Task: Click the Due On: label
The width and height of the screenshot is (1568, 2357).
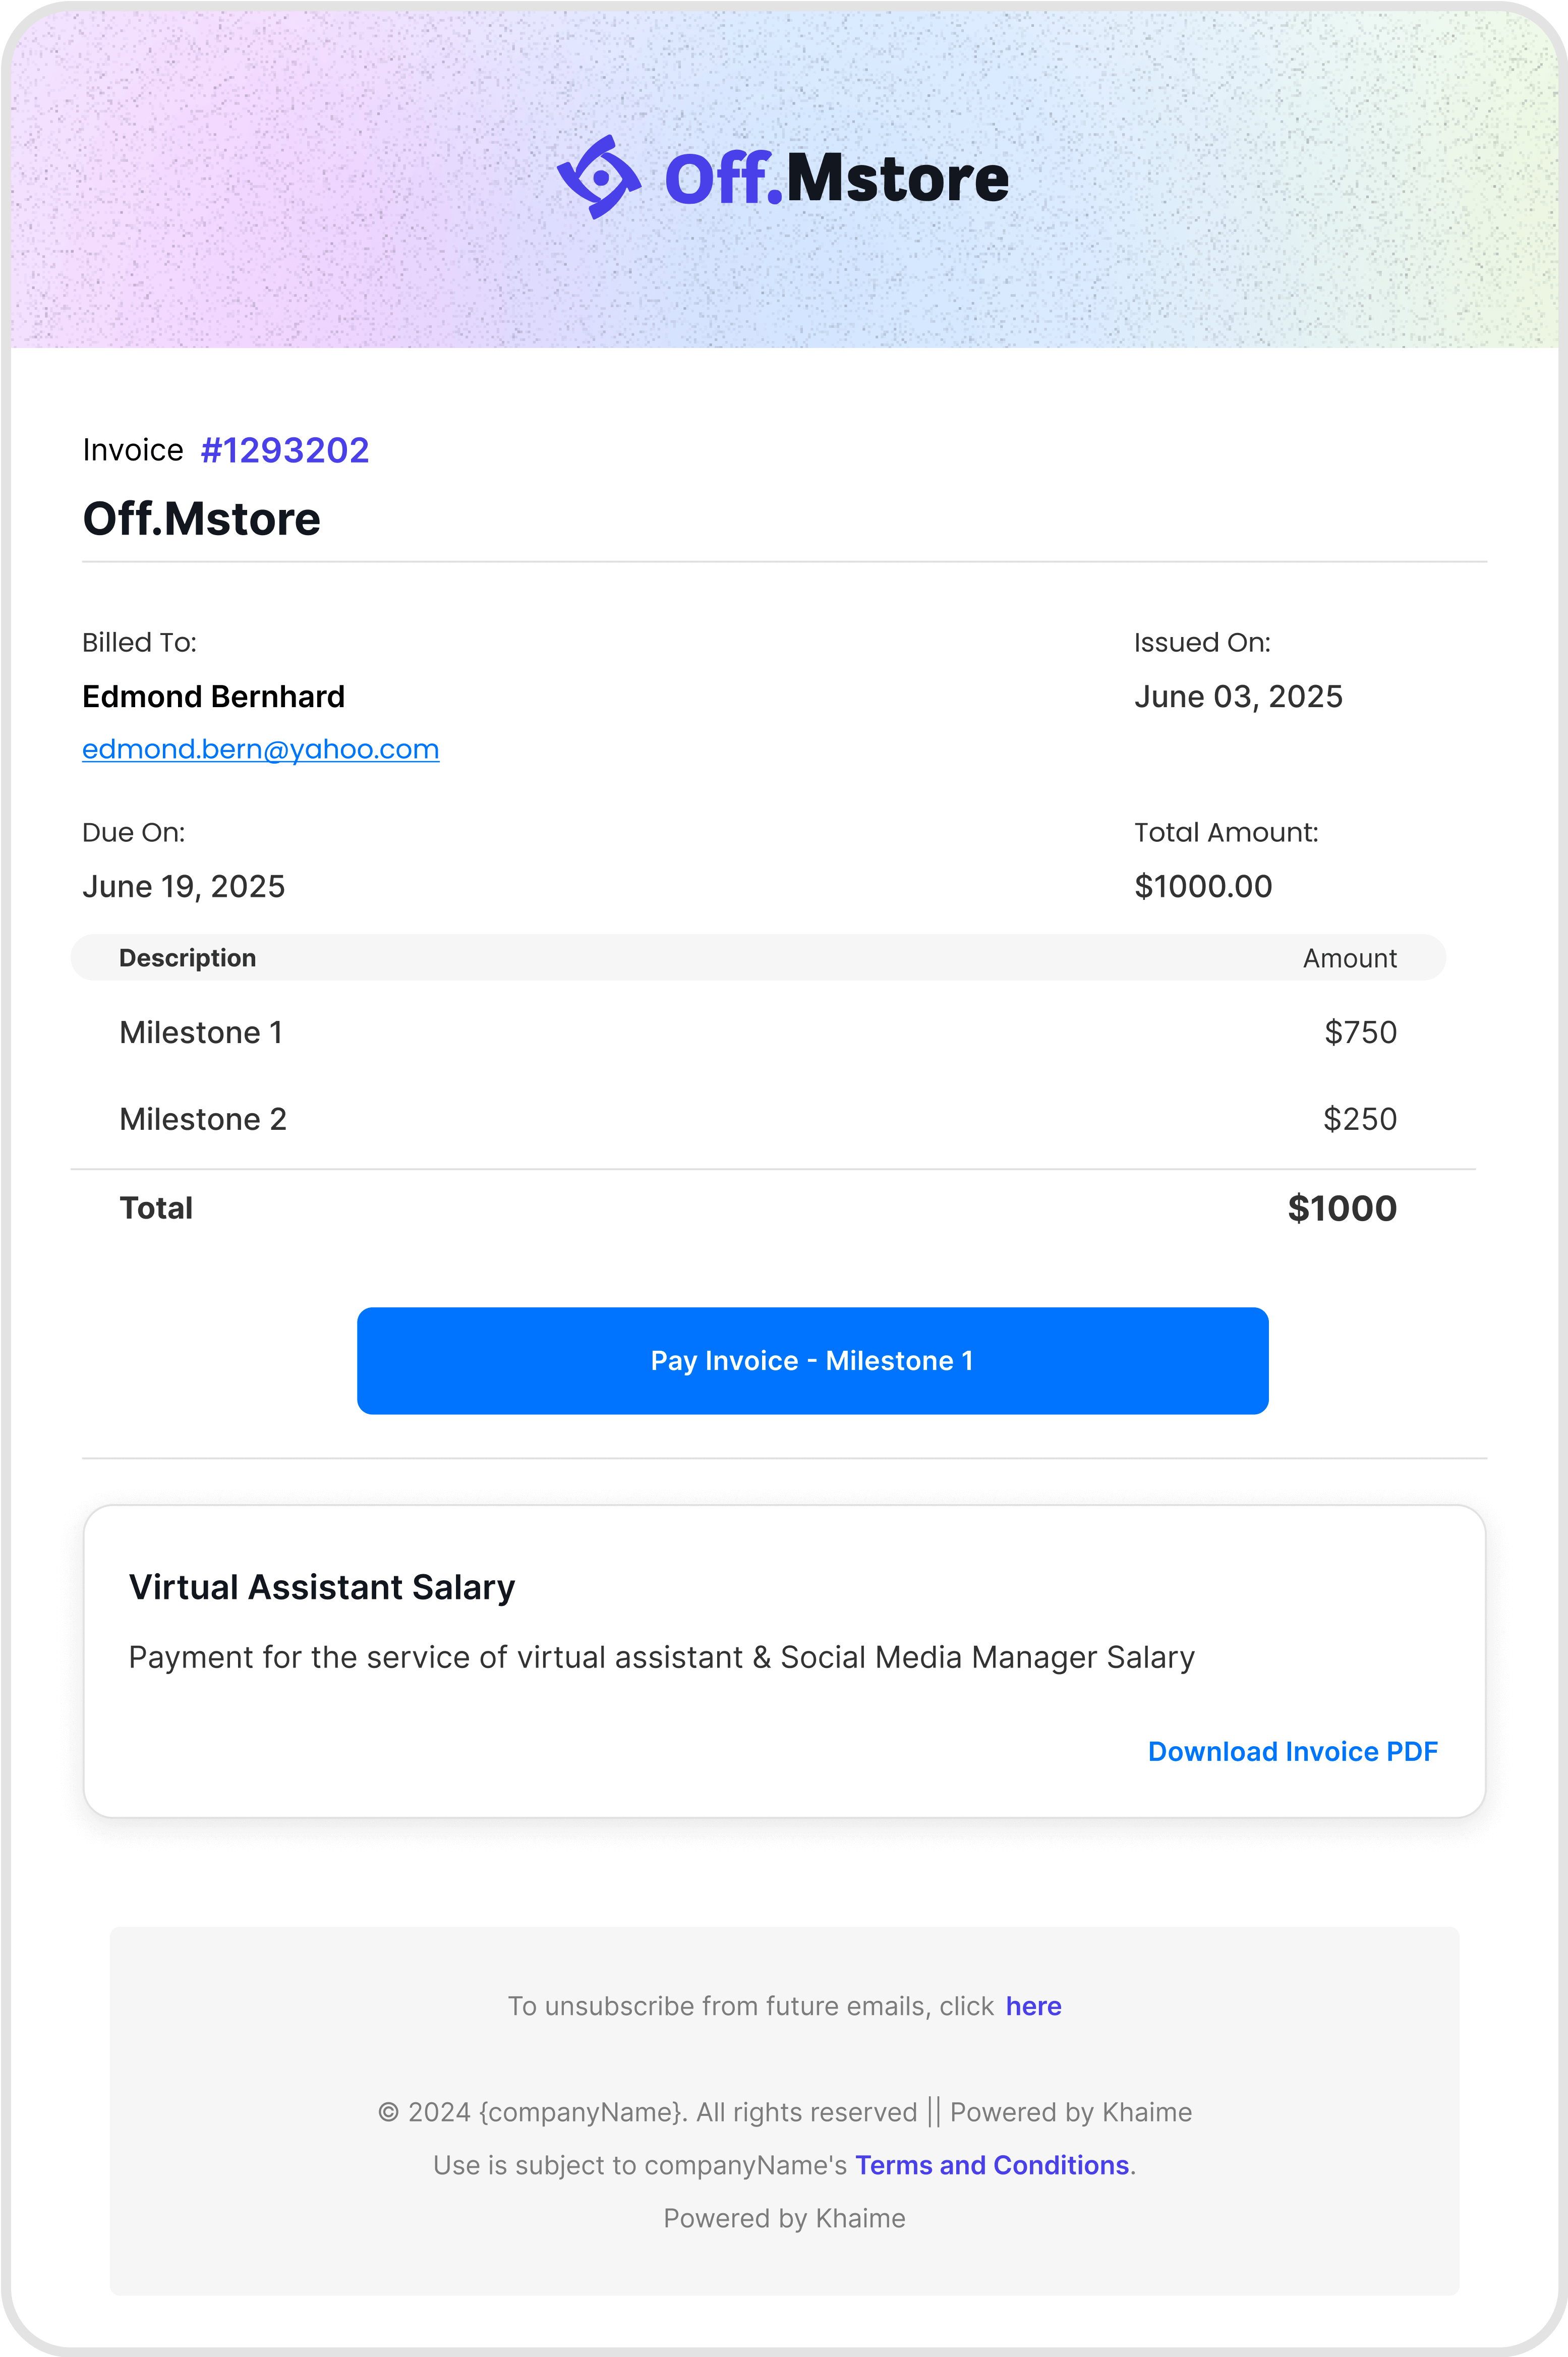Action: pyautogui.click(x=133, y=832)
